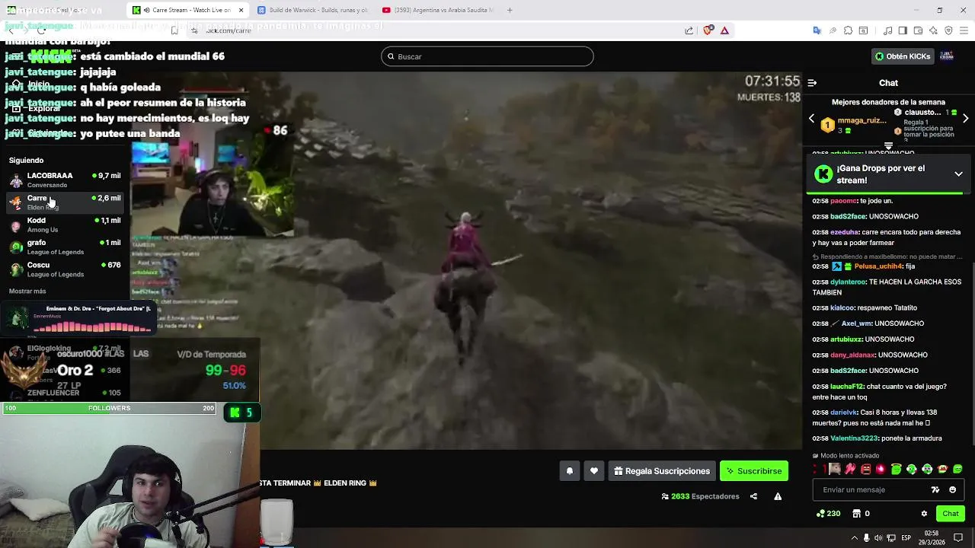Mute the Carre Stream tab audio icon
Screen dimensions: 975x548
146,10
